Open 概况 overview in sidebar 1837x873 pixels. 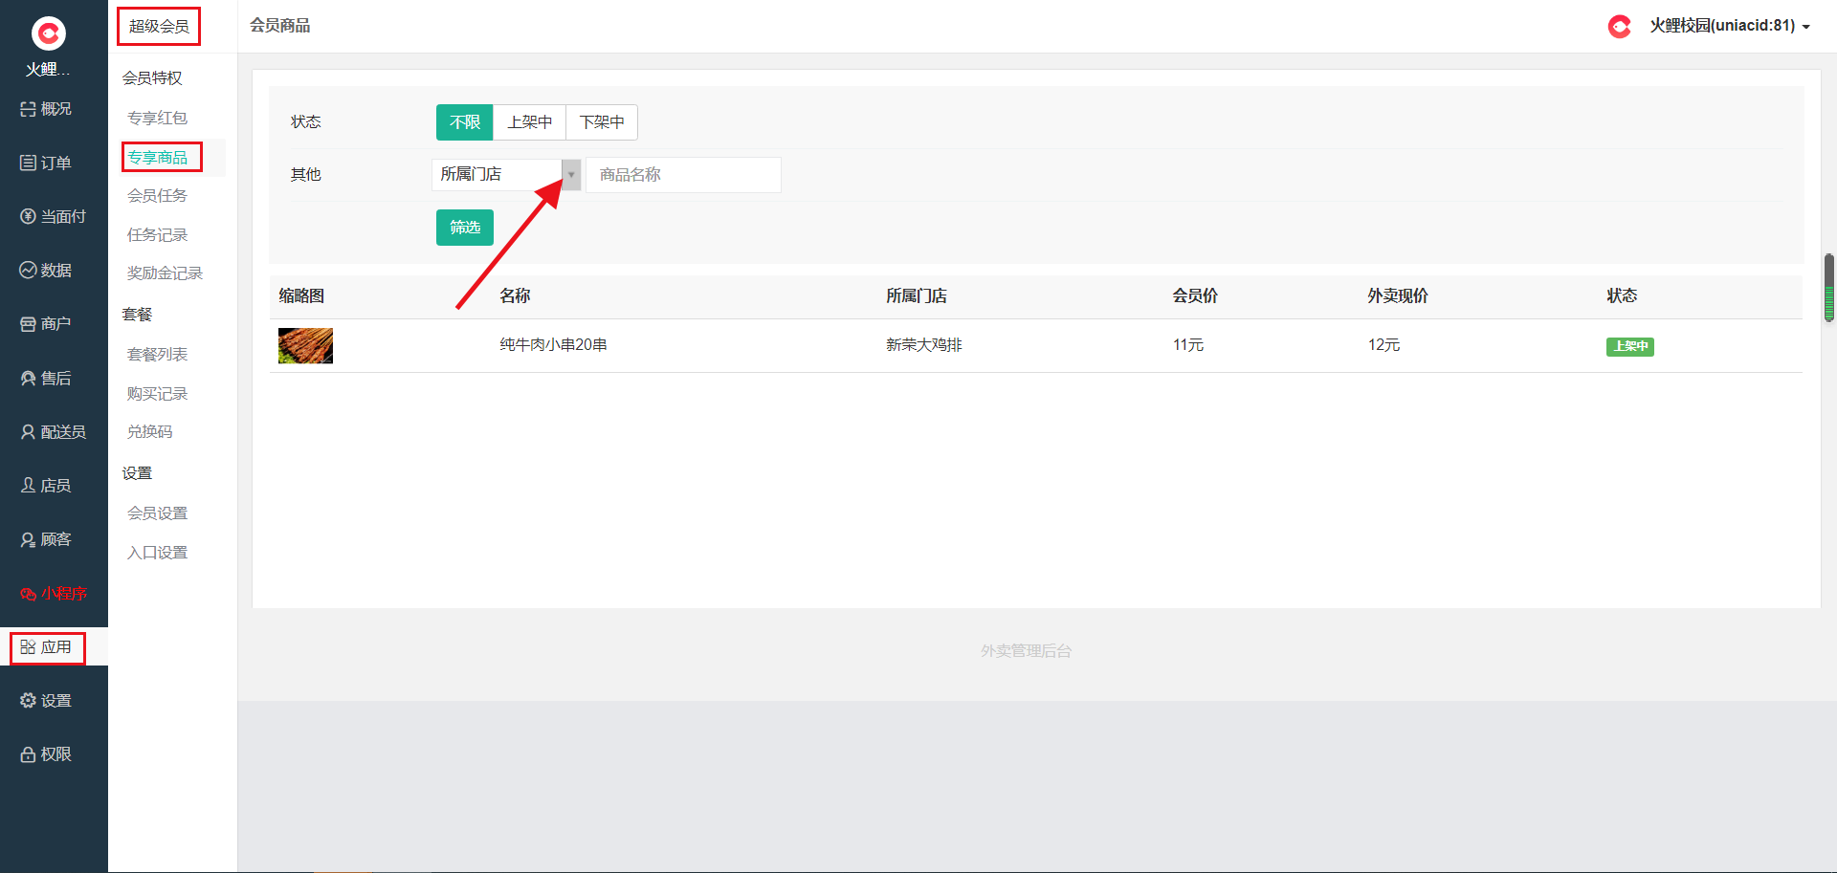click(46, 109)
